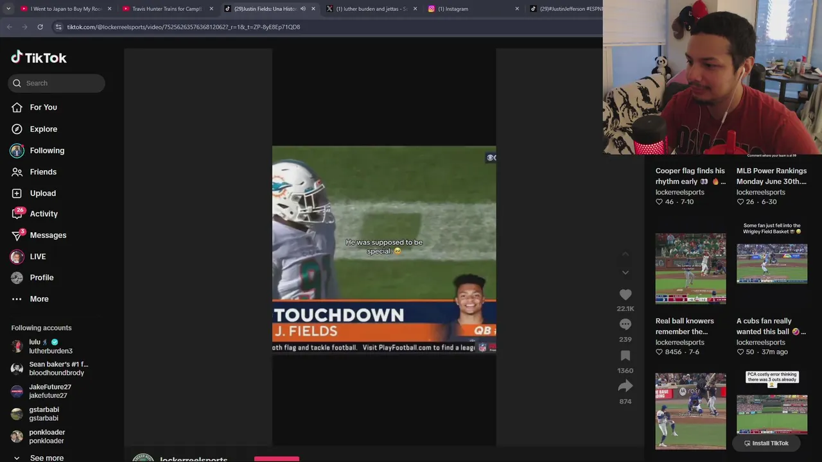The image size is (822, 462).
Task: Share the video with arrow icon
Action: (x=625, y=386)
